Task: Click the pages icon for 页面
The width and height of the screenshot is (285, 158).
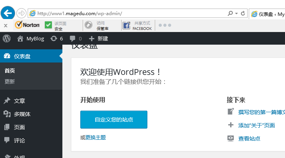Action: 7,127
